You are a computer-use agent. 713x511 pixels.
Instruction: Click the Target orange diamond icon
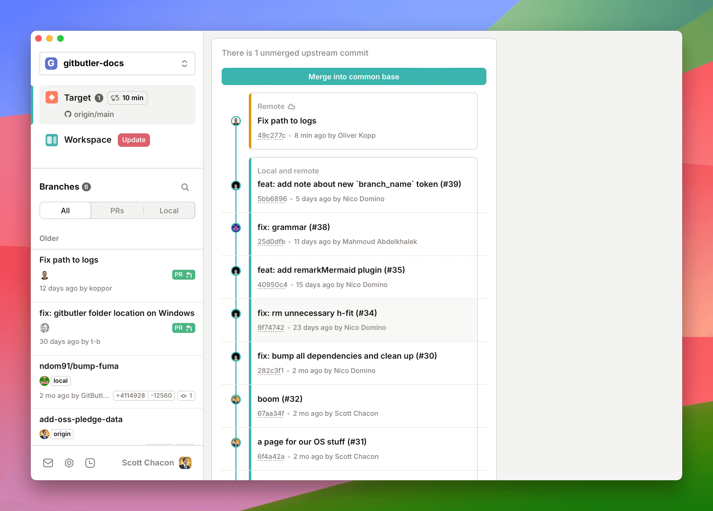[x=52, y=97]
